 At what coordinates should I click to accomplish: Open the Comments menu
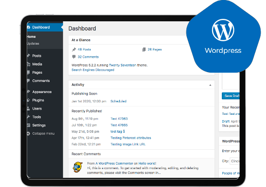coord(41,81)
